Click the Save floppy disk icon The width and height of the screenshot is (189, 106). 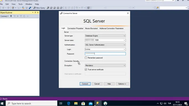[27, 8]
